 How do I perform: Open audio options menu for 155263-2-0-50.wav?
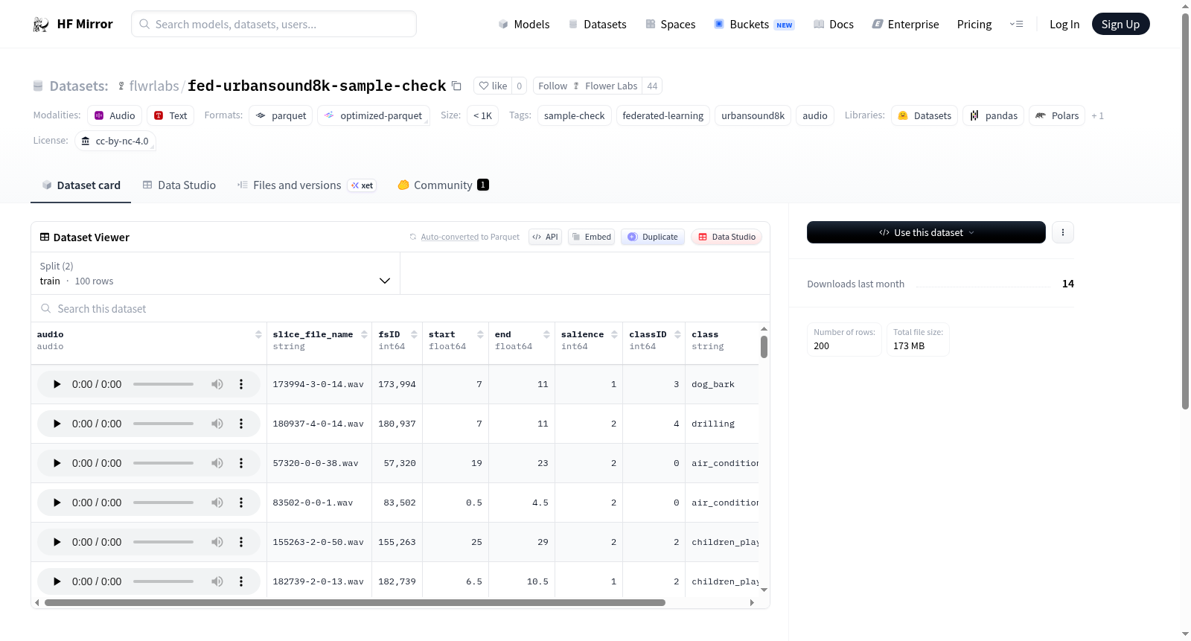(241, 542)
